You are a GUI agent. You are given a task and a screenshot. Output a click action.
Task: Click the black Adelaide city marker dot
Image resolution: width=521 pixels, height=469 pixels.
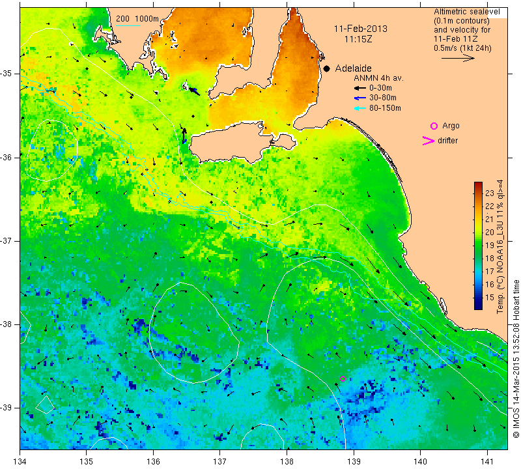(x=327, y=68)
